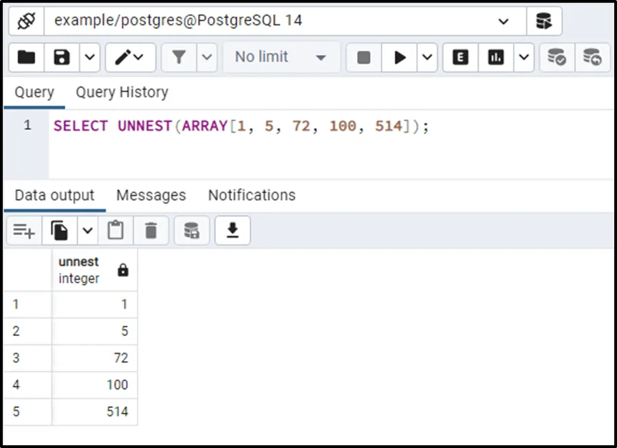Screen dimensions: 617x448
Task: Click the new database connection icon
Action: 544,21
